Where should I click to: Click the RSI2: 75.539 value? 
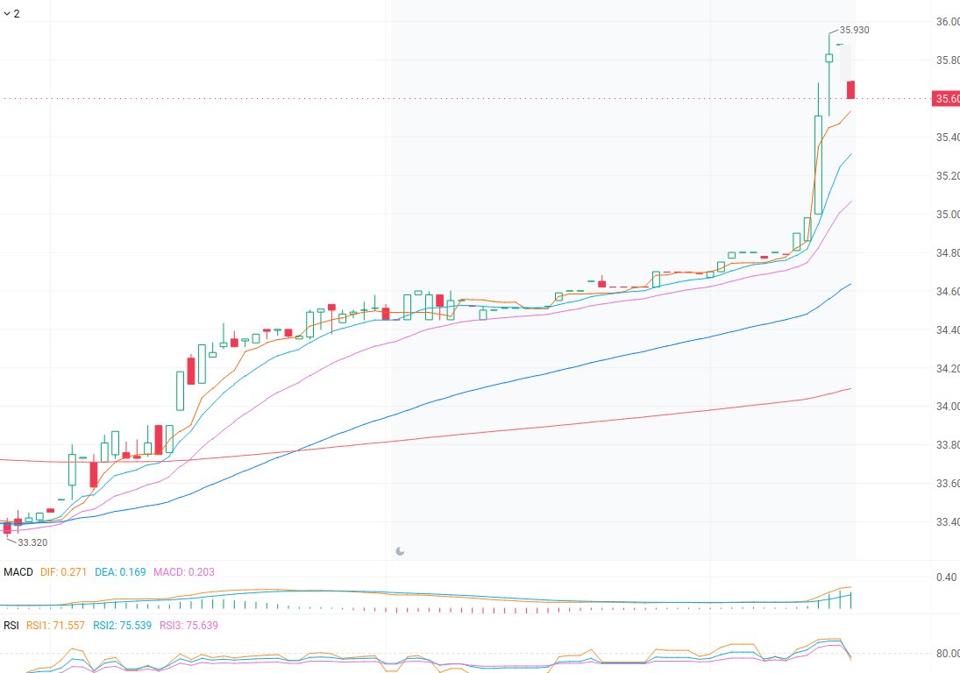(122, 626)
